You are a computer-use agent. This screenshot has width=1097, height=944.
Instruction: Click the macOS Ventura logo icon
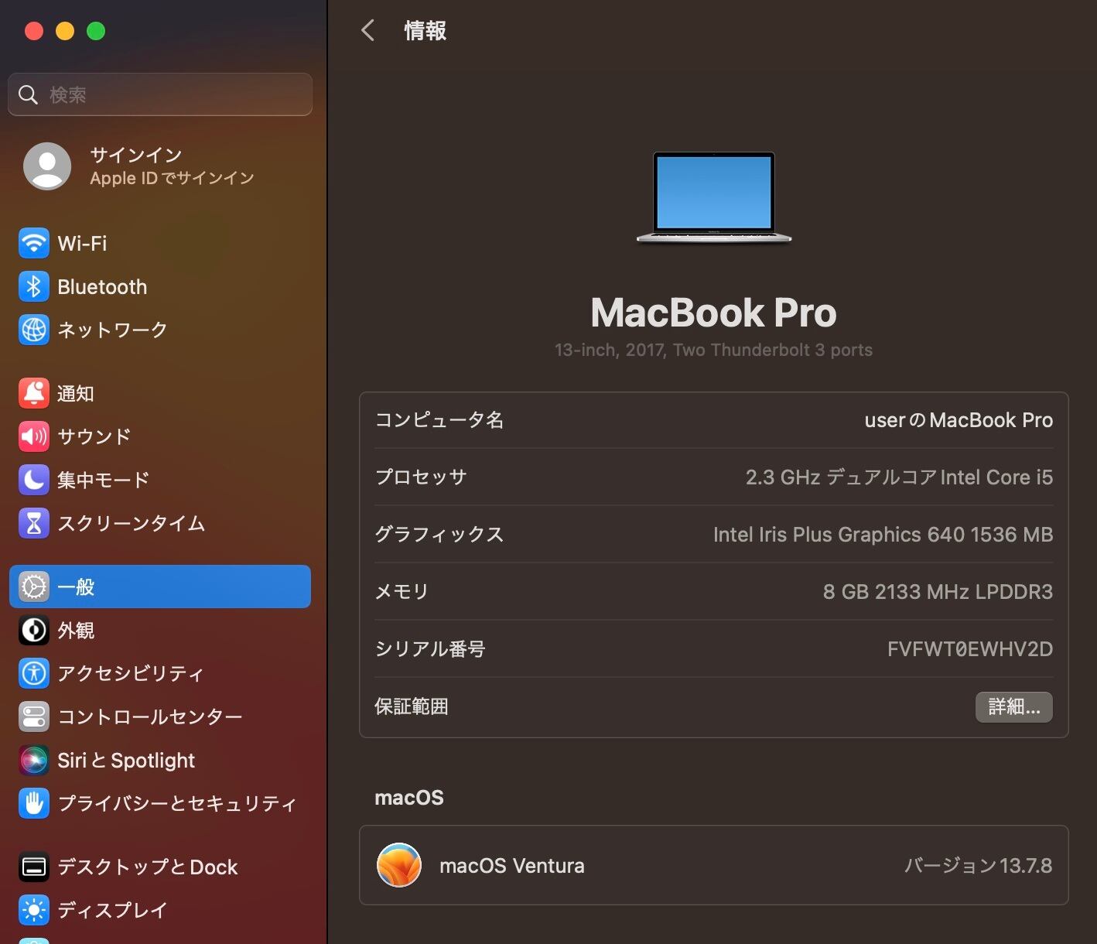(399, 865)
